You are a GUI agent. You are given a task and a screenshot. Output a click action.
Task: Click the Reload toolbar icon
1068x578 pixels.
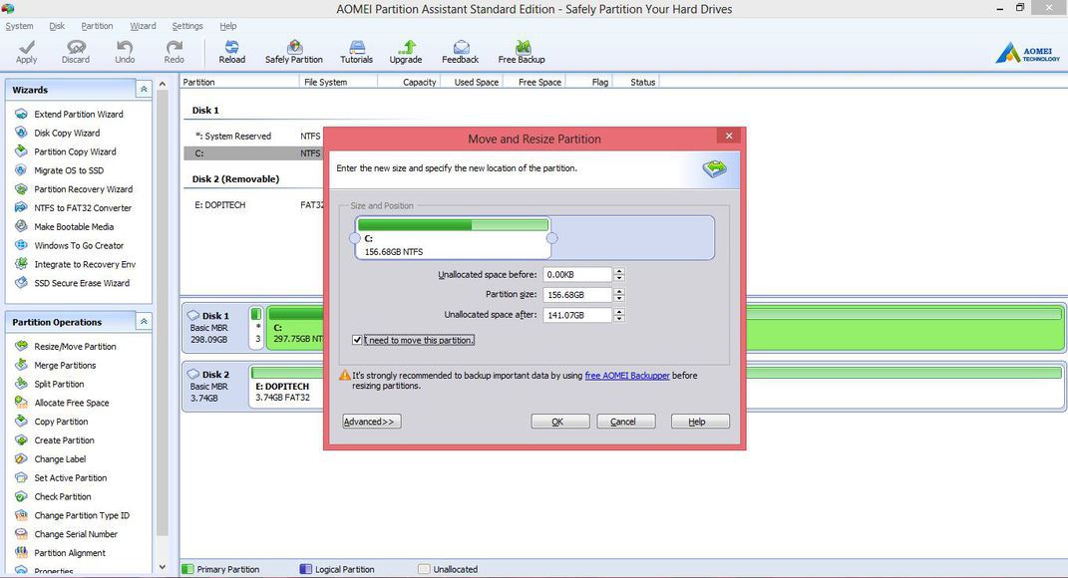231,52
